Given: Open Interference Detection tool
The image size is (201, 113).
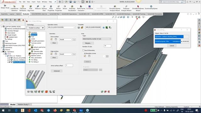Looking at the screenshot, I should coord(14,8).
